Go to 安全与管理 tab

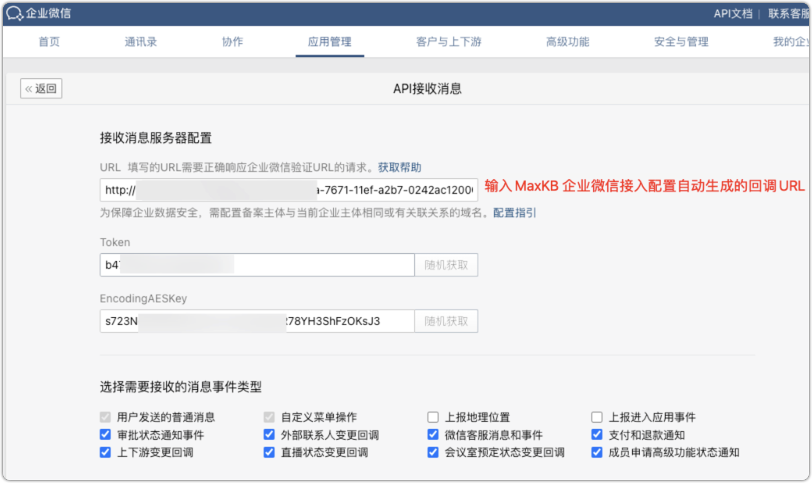[x=681, y=42]
